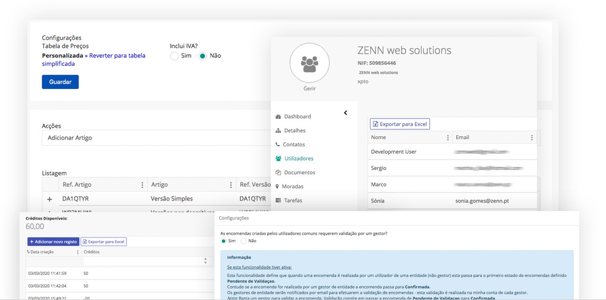The height and width of the screenshot is (300, 606).
Task: Click the Moradas map pin icon
Action: (x=277, y=186)
